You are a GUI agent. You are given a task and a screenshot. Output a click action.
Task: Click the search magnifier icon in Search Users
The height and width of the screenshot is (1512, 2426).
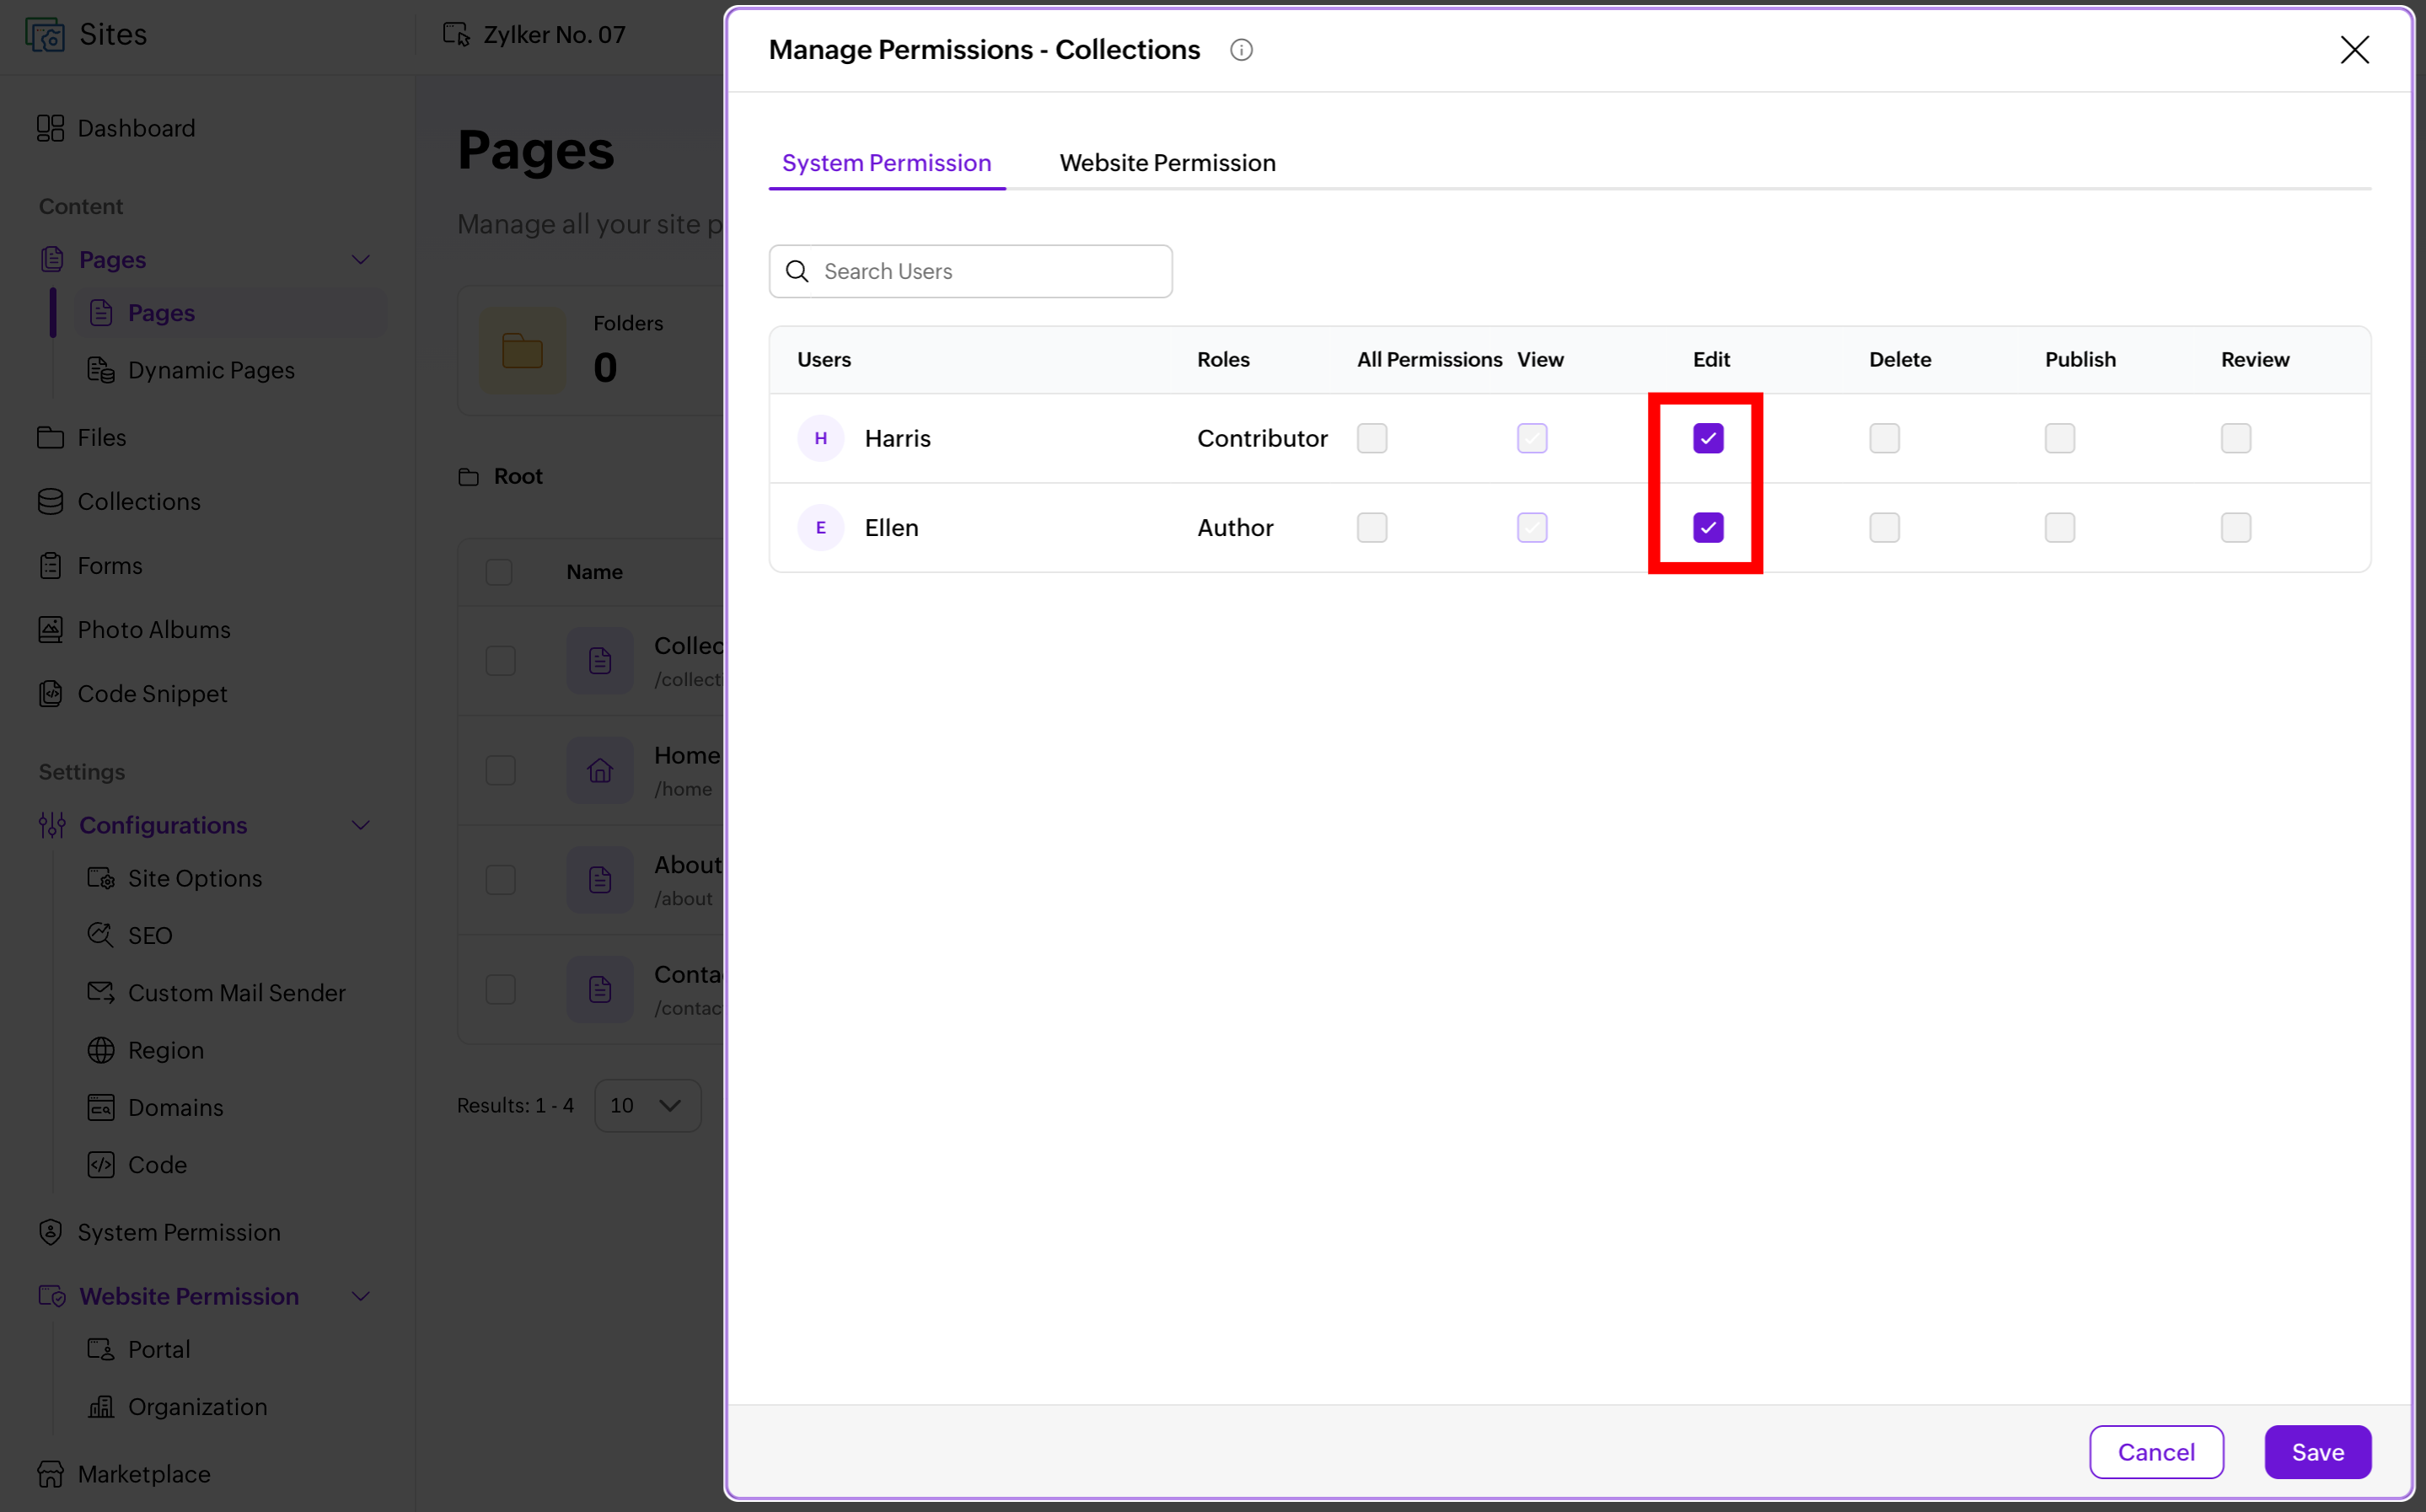[797, 271]
